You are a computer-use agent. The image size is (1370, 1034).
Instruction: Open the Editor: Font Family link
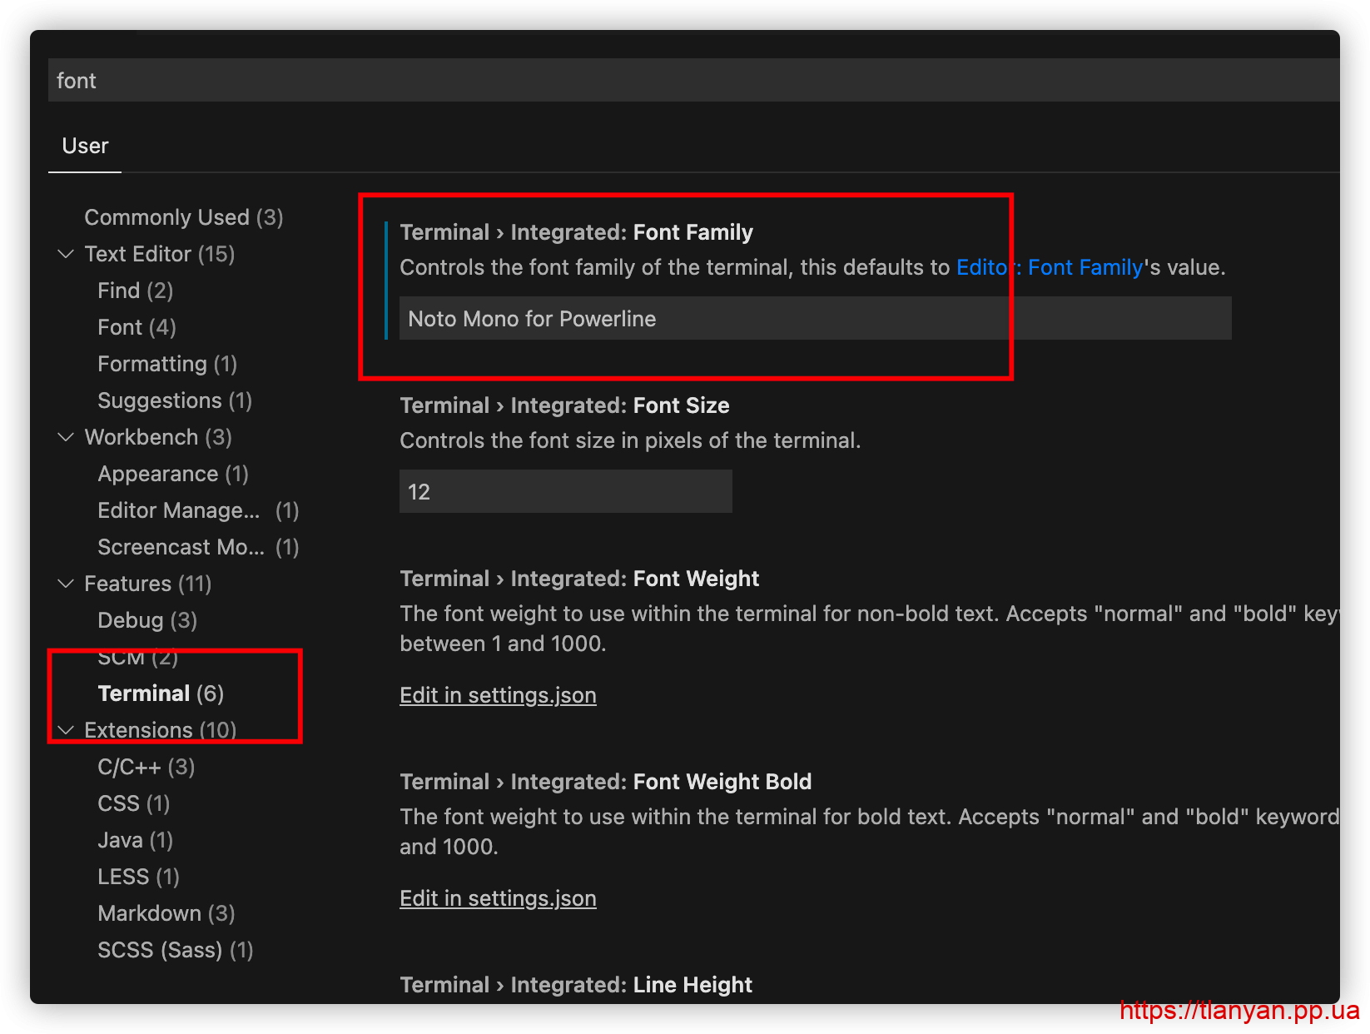pyautogui.click(x=1049, y=267)
